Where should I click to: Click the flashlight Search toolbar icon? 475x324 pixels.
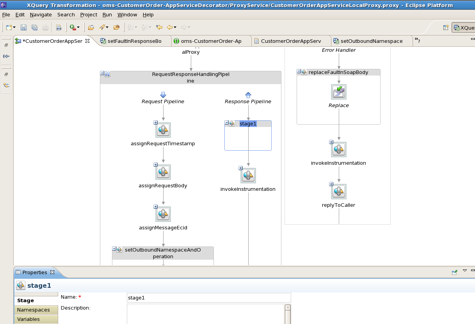click(x=101, y=27)
